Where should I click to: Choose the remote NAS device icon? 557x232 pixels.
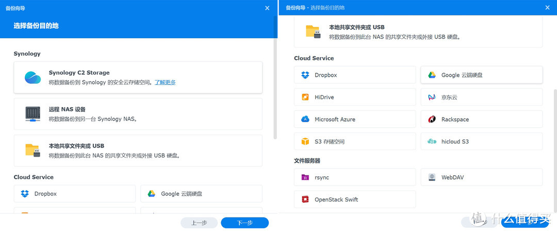coord(32,114)
